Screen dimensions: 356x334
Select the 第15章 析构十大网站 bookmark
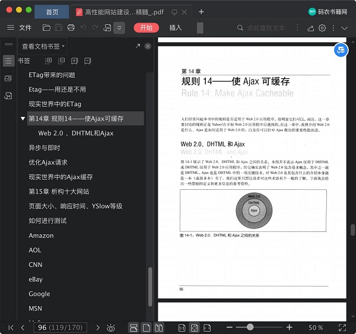(59, 192)
